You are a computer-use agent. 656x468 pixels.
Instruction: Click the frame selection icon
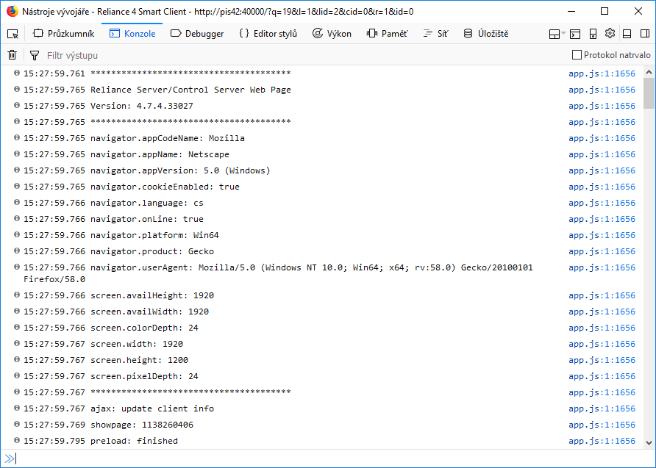[554, 34]
